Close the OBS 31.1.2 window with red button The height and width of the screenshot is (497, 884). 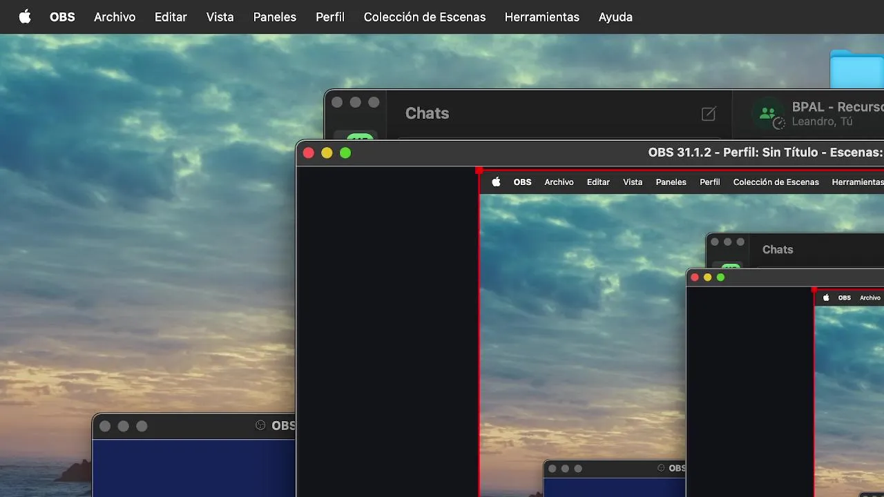pos(309,153)
